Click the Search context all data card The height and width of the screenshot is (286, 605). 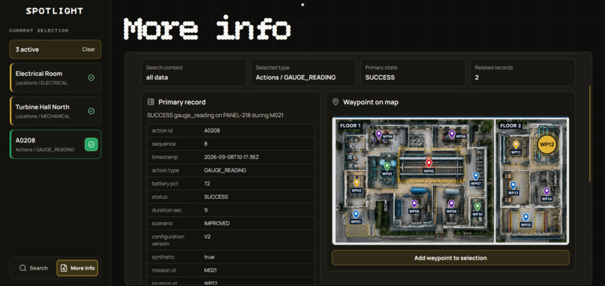tap(194, 73)
